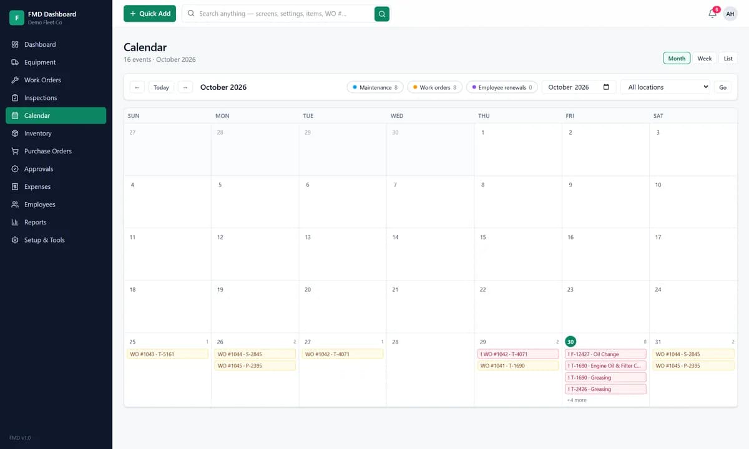Open the October 2026 month picker field
749x449 pixels.
click(x=579, y=87)
